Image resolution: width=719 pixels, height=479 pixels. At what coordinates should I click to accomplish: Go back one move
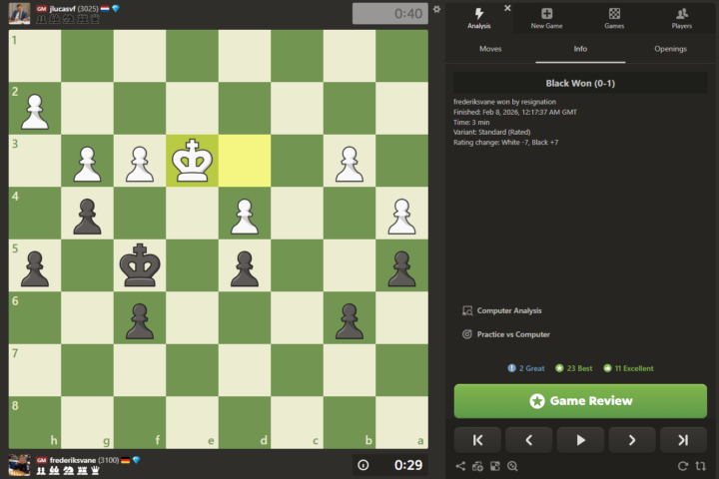point(528,440)
